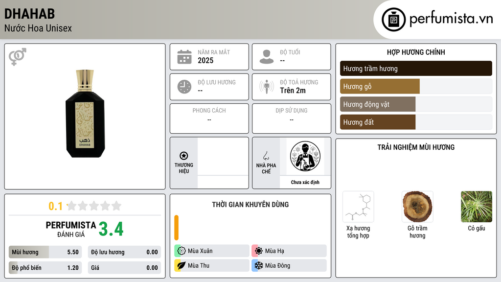
Task: Click the nose icon above Nhà pha chế
Action: click(266, 156)
